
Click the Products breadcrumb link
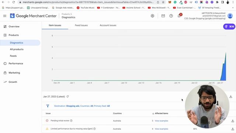[66, 14]
